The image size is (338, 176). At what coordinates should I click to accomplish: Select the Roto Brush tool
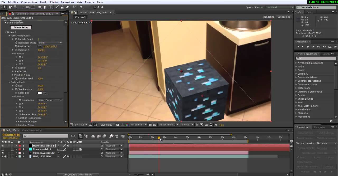click(74, 7)
